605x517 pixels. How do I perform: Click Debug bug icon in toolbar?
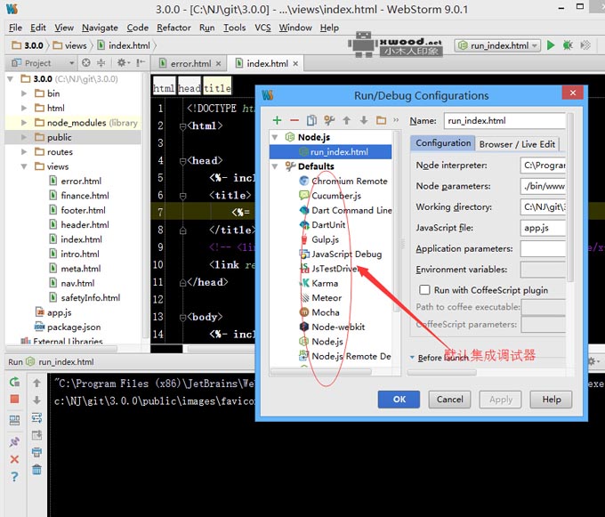[x=568, y=45]
